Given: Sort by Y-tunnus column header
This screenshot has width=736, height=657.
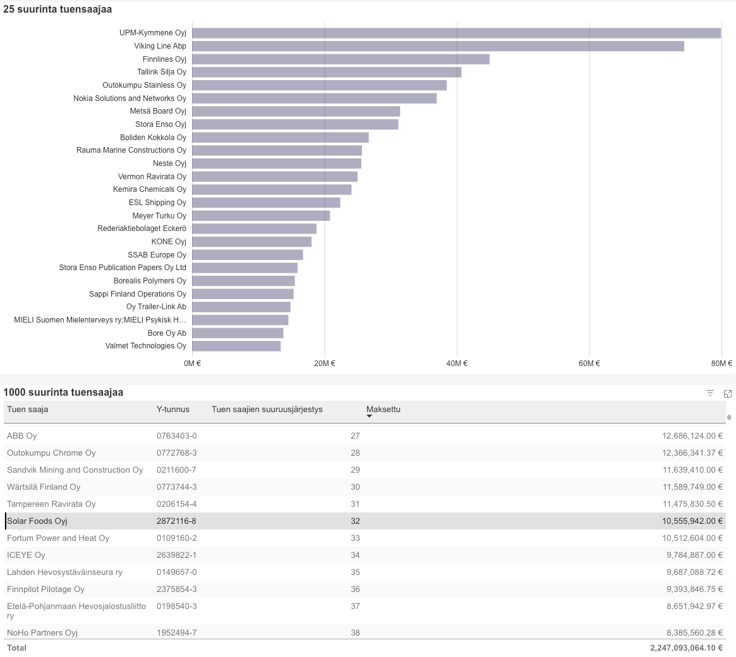Looking at the screenshot, I should [172, 410].
